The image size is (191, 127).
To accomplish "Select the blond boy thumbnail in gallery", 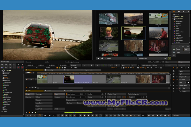I will [x=109, y=32].
